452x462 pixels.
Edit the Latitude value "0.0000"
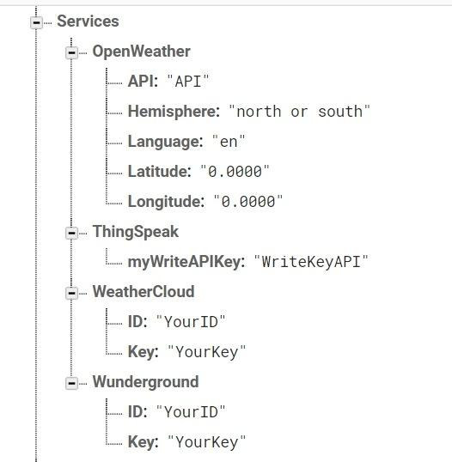[235, 172]
